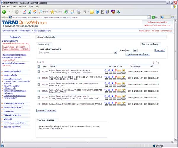Open the My Tarad link
Image resolution: width=178 pixels, height=148 pixels.
coord(155,31)
